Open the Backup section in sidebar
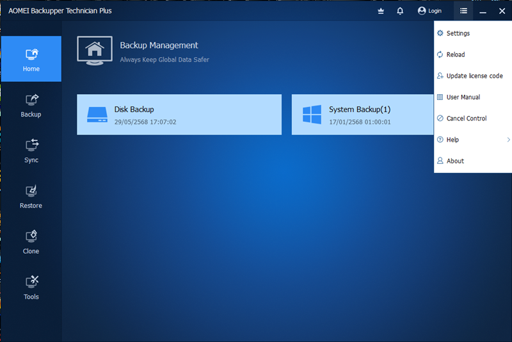The height and width of the screenshot is (342, 512). (x=31, y=105)
